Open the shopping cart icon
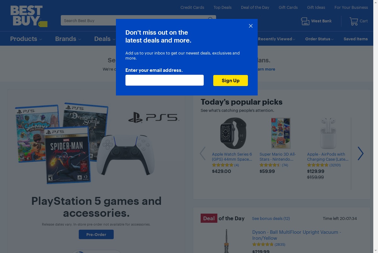The width and height of the screenshot is (378, 253). coord(354,21)
